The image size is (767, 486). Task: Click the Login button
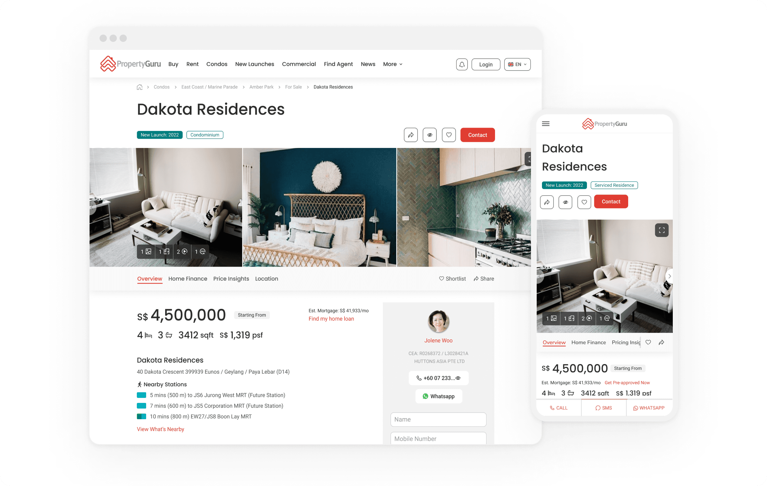(485, 63)
